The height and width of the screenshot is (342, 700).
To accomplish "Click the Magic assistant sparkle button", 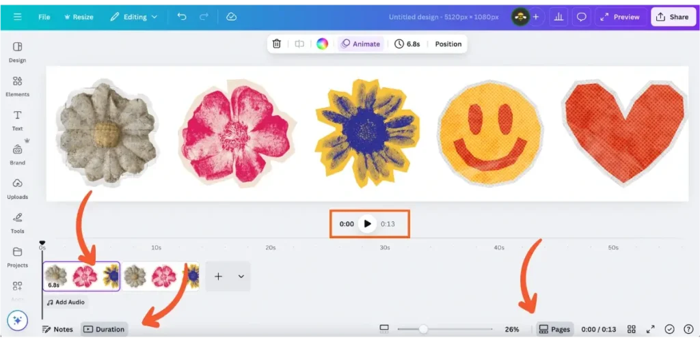I will click(18, 319).
